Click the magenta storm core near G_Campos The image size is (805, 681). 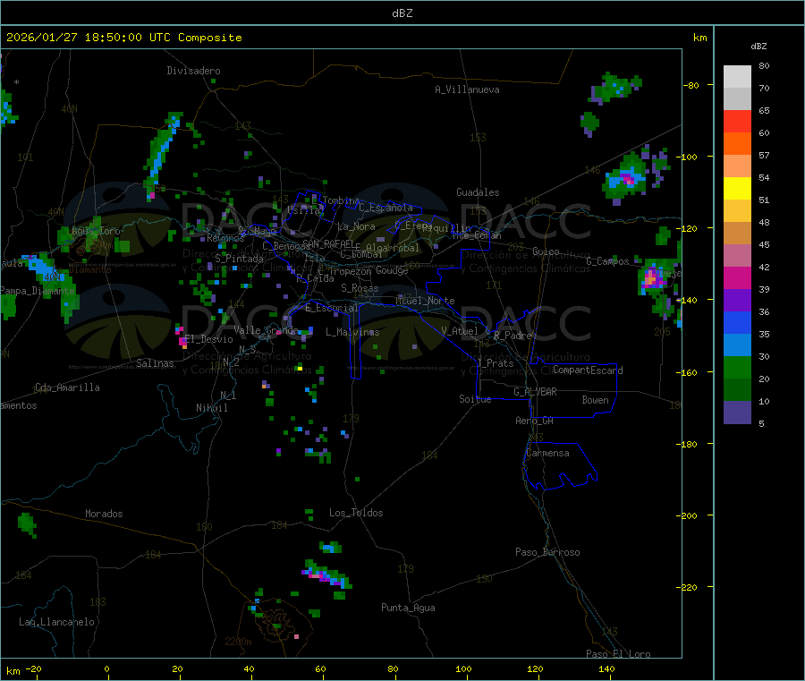point(650,278)
